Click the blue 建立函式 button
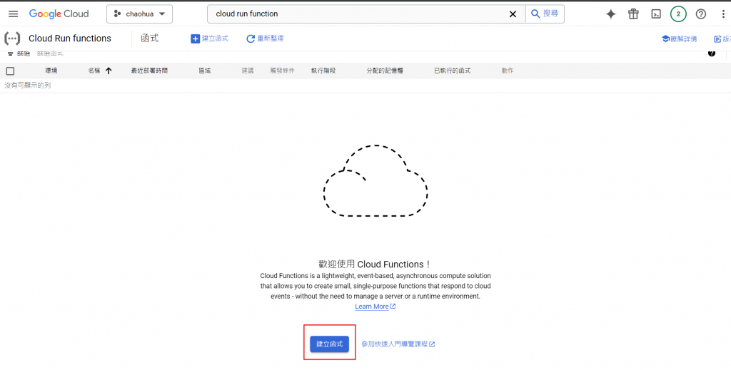This screenshot has width=731, height=370. coord(330,344)
